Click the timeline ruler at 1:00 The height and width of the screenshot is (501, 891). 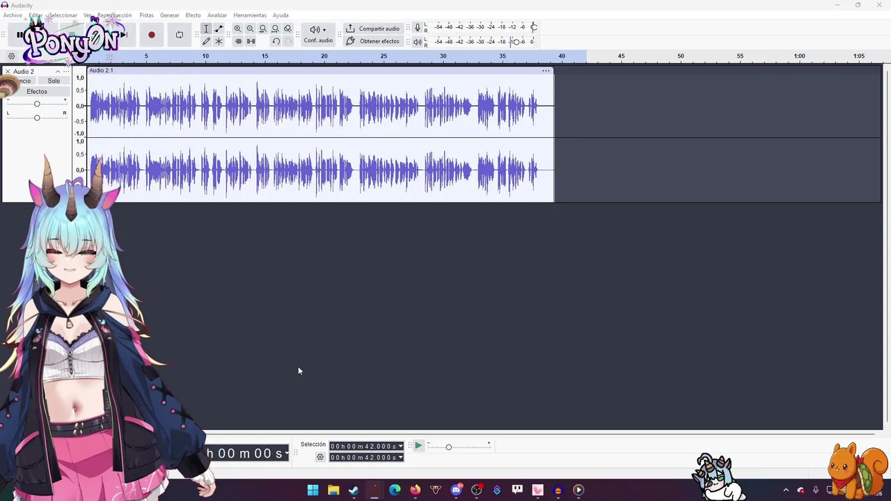800,56
